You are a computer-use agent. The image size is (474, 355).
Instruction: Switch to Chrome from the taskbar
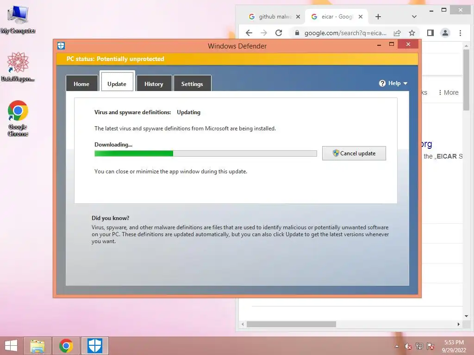pyautogui.click(x=66, y=346)
